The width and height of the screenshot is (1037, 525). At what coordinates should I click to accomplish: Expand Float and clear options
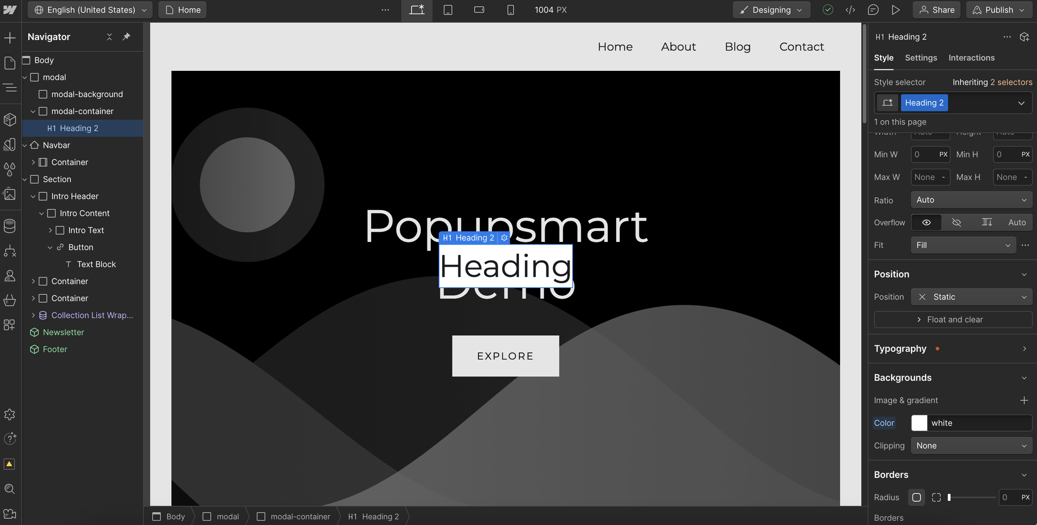pos(953,320)
